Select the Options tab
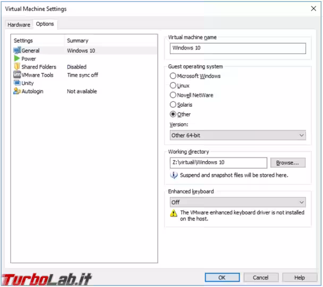Viewport: 323px width, 287px height. pos(45,24)
